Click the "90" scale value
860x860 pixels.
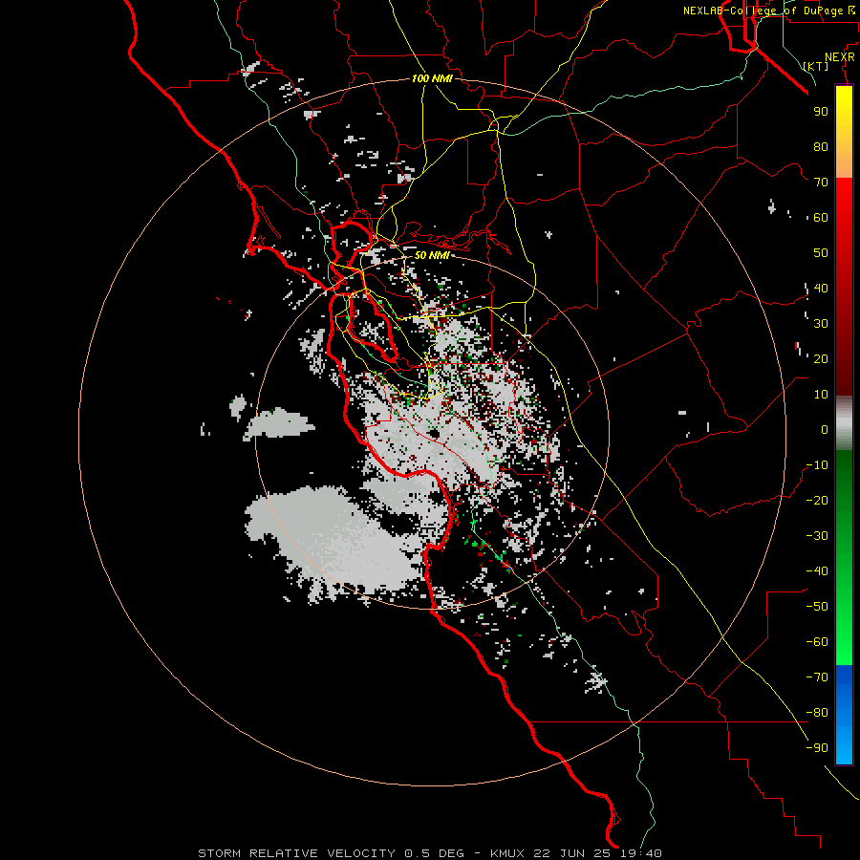(x=821, y=112)
